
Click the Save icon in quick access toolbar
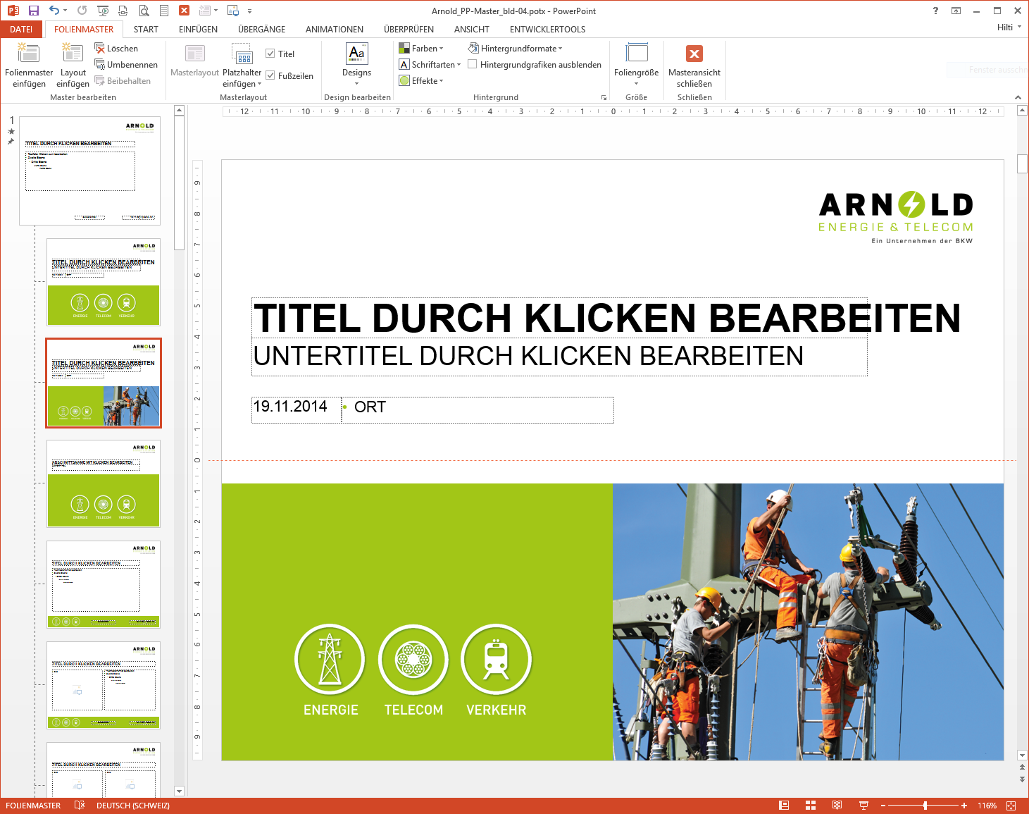pos(34,11)
